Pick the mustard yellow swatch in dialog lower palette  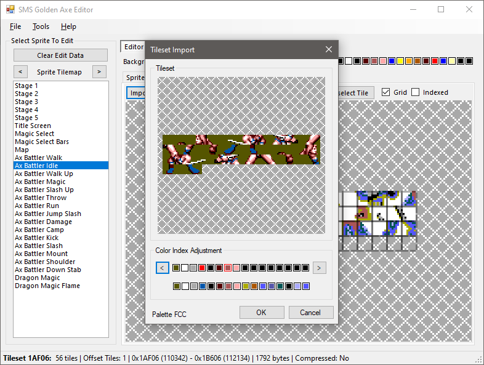coord(246,286)
